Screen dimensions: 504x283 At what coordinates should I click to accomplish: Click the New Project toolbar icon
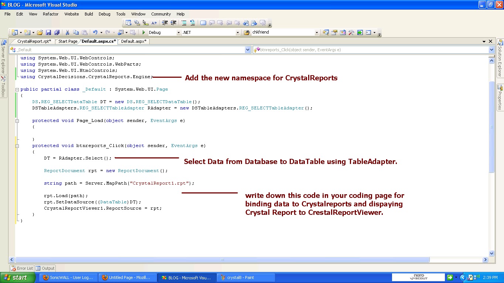click(x=15, y=32)
